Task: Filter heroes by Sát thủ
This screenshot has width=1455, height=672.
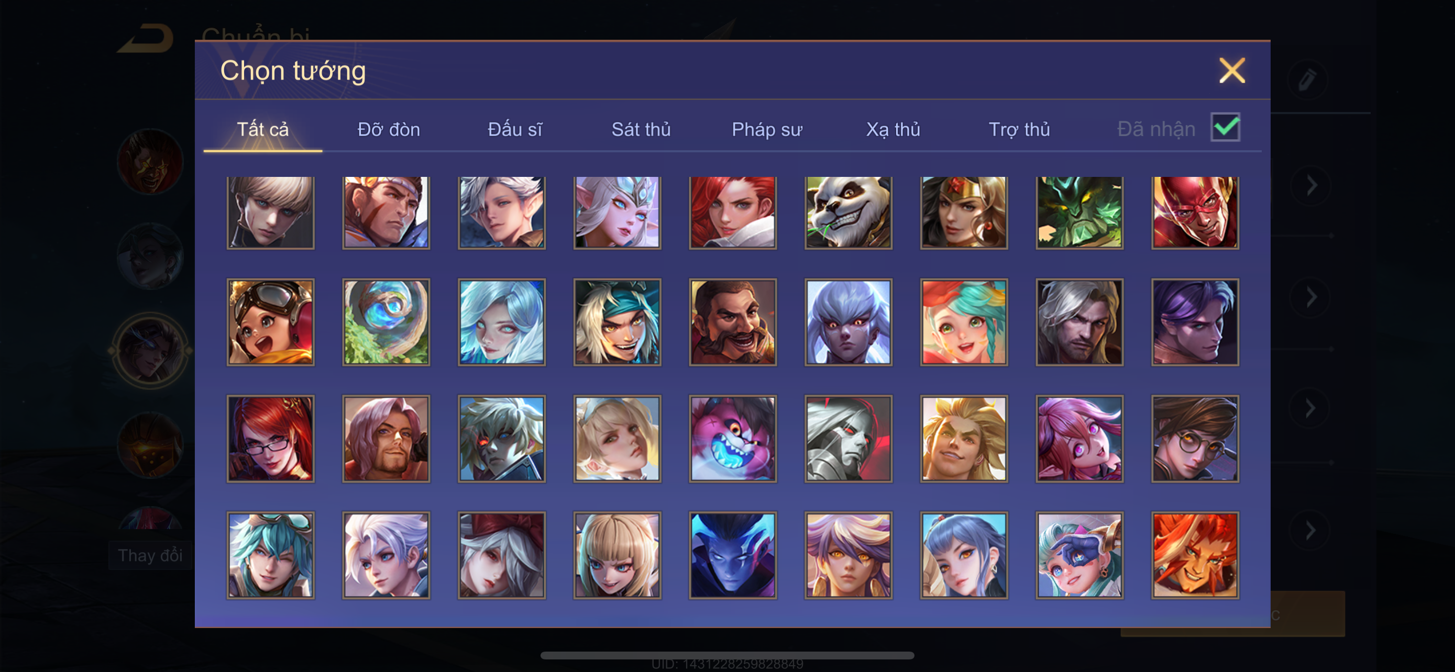Action: click(x=641, y=129)
